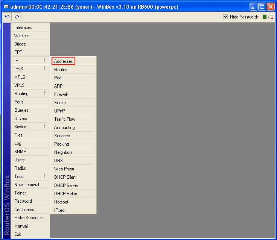
Task: Select Routes in the IP submenu
Action: (x=73, y=70)
